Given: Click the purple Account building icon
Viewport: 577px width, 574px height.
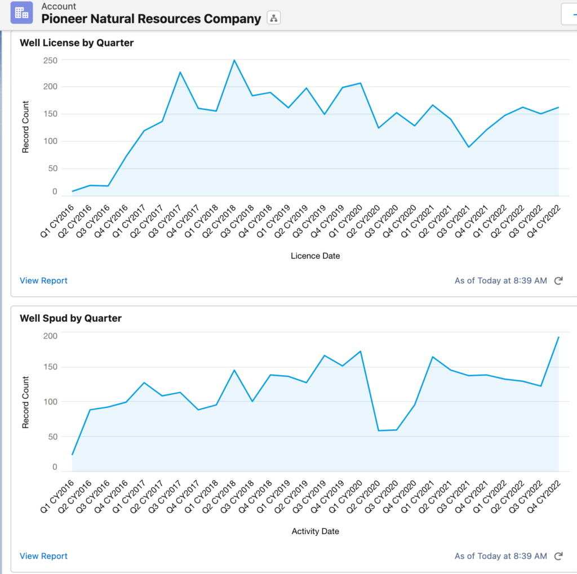Looking at the screenshot, I should click(22, 12).
